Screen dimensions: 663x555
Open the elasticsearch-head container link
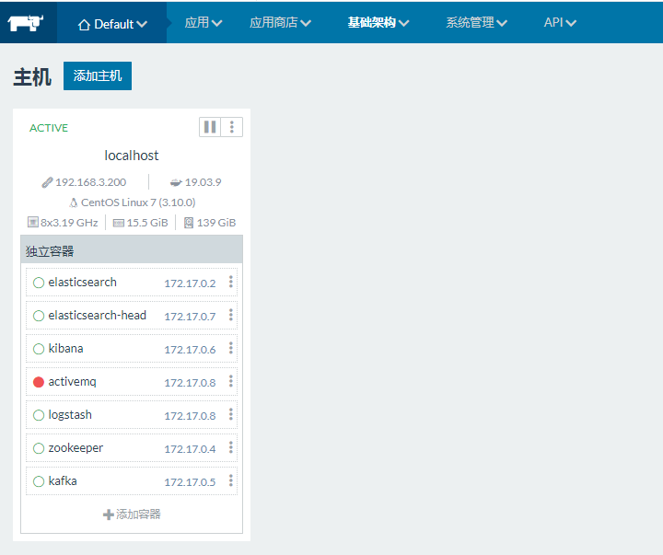click(97, 316)
